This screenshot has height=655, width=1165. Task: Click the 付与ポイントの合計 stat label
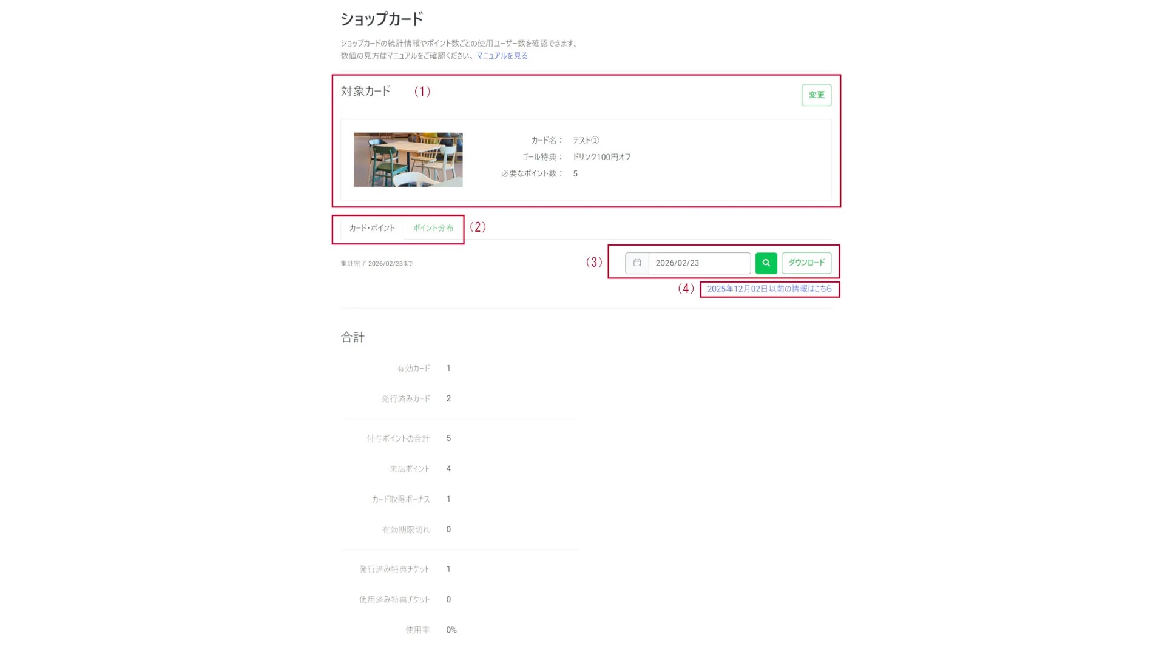(398, 438)
